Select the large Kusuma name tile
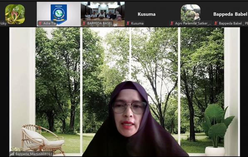The image size is (248, 157). click(146, 14)
